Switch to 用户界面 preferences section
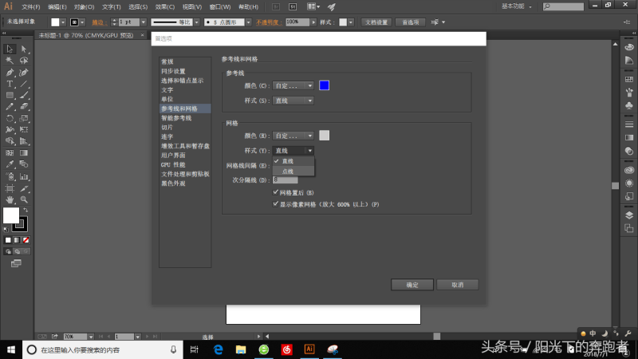The image size is (638, 359). tap(185, 156)
